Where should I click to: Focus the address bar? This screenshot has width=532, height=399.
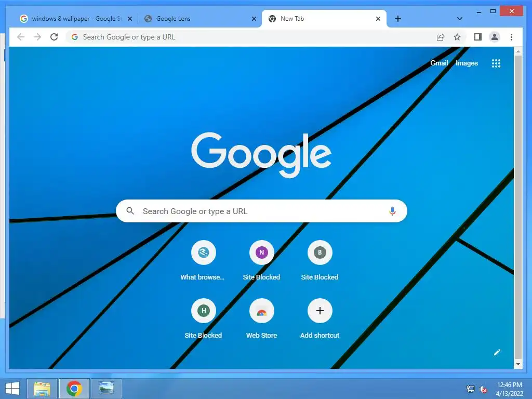tap(251, 37)
